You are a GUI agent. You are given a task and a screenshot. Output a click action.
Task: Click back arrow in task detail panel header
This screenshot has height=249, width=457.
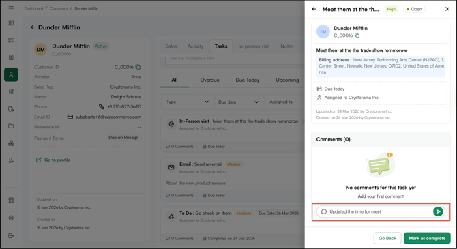click(314, 9)
